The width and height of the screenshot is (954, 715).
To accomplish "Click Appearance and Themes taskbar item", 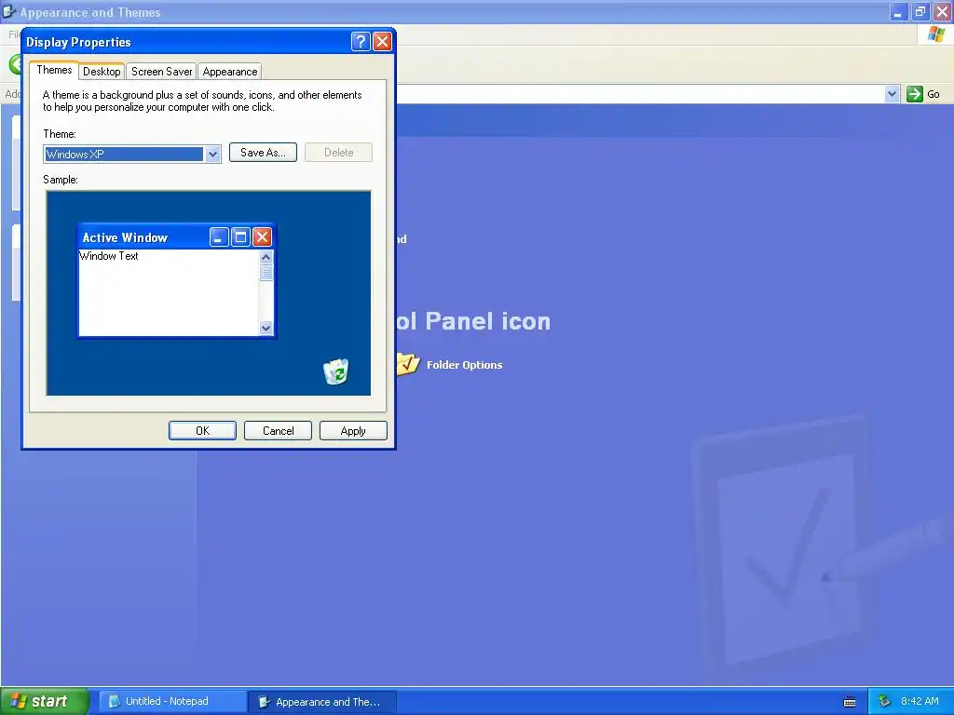I will 322,702.
